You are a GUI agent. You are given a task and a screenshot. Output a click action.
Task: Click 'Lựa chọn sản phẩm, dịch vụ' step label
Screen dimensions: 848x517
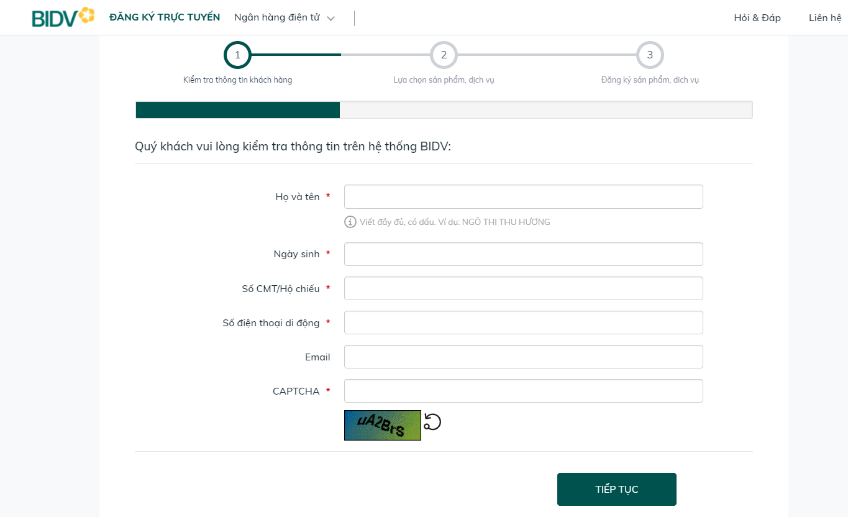click(444, 80)
